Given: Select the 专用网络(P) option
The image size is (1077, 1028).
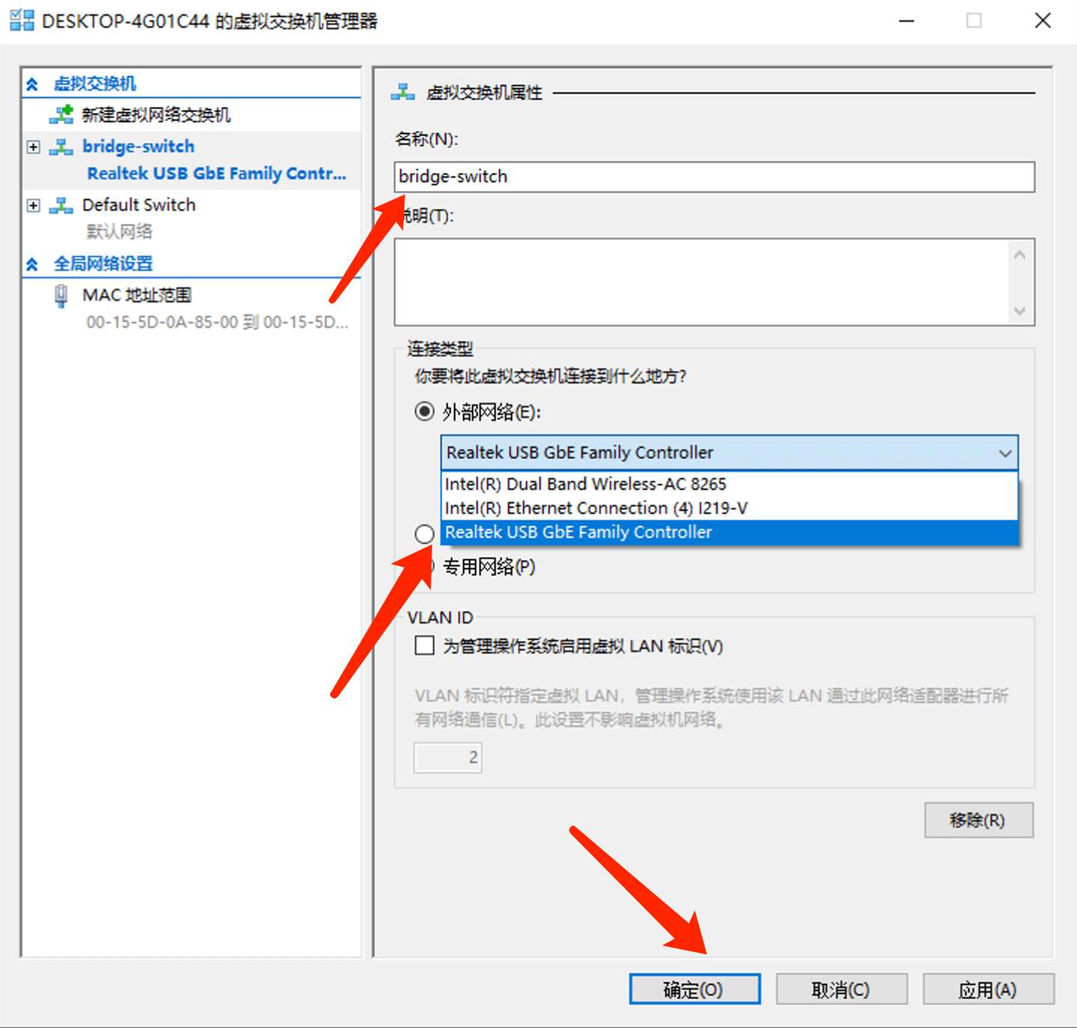Looking at the screenshot, I should [x=489, y=567].
